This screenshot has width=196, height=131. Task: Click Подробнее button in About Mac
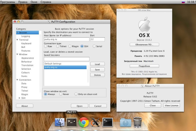click(x=144, y=66)
